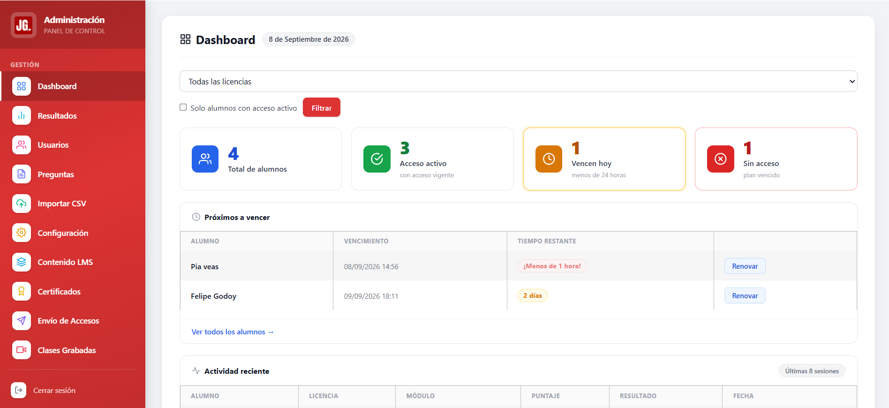Click the pulse icon beside Actividad reciente
This screenshot has width=889, height=408.
coord(196,371)
